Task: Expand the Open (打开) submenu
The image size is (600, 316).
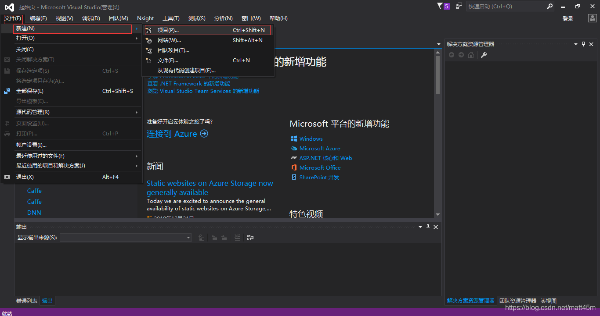Action: coord(72,38)
